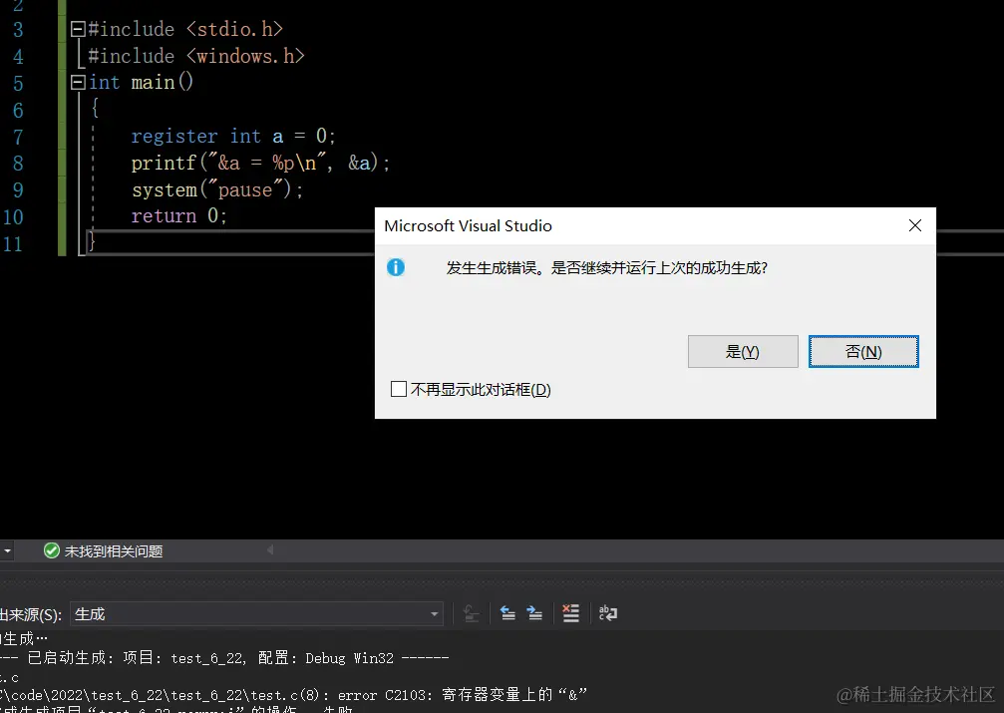Click the blue information icon in the dialog
The width and height of the screenshot is (1004, 713).
click(x=396, y=267)
